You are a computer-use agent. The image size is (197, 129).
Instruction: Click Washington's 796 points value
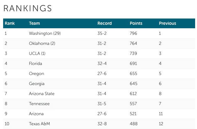[x=133, y=33]
